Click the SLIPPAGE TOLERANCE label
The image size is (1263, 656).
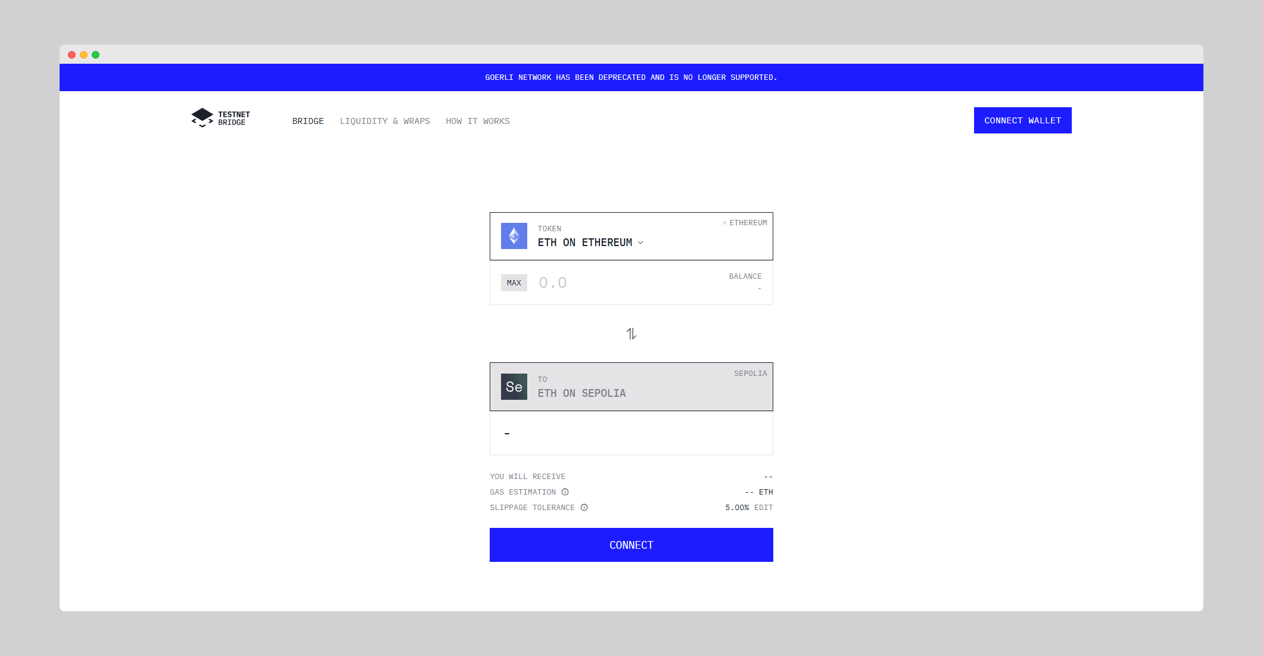click(532, 508)
